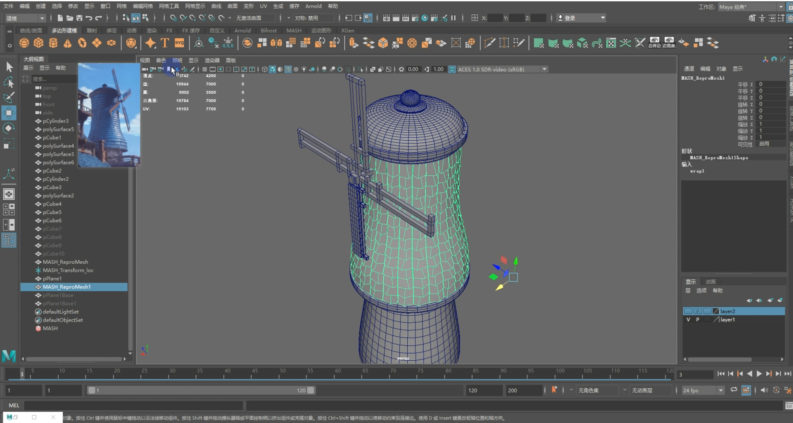Activate the Move tool in toolbox
Screen dimensions: 793x423
point(9,113)
